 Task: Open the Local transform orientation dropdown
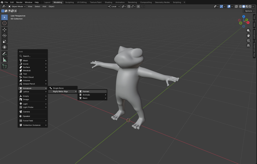(114, 6)
